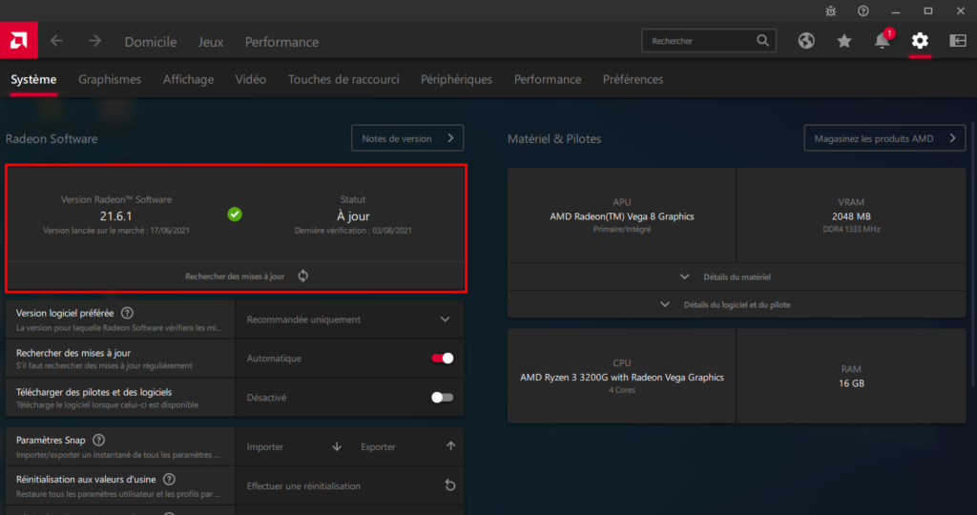Viewport: 977px width, 515px height.
Task: Enable Télécharger des pilotes et des logiciels switch
Action: coord(443,398)
